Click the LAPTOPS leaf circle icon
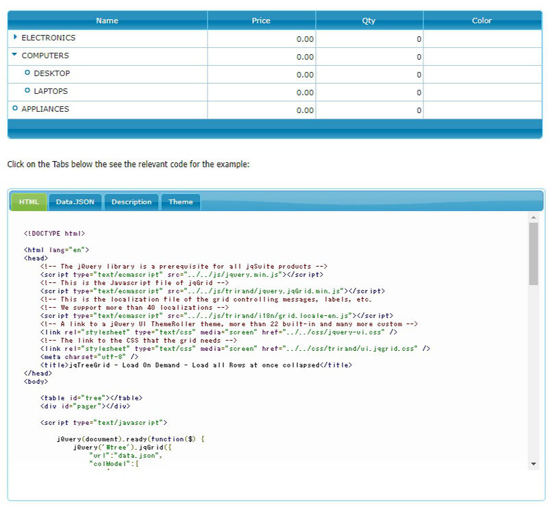 (27, 90)
